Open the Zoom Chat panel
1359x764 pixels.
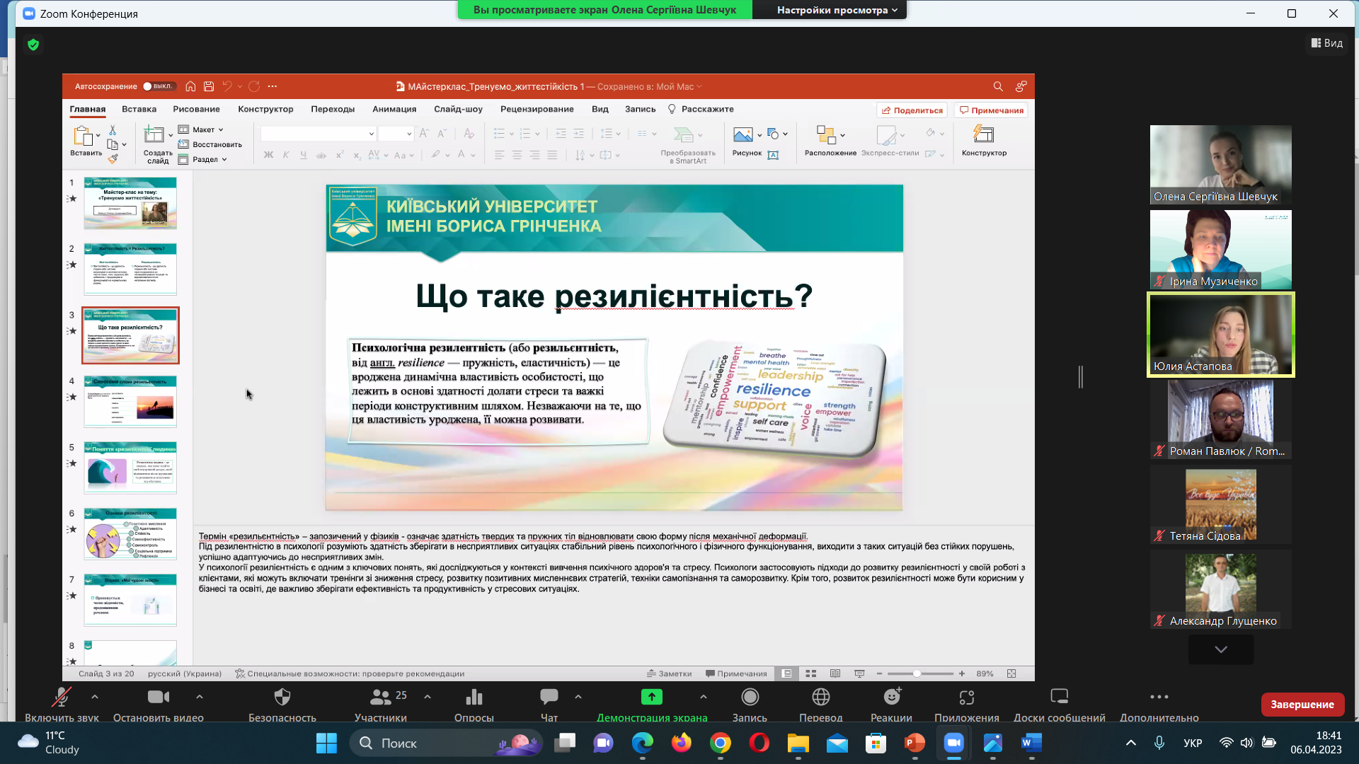coord(549,698)
